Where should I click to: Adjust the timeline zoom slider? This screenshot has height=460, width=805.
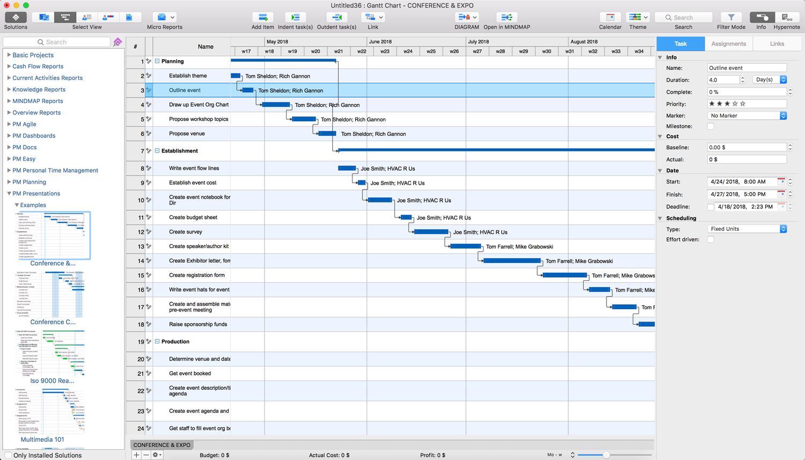[x=606, y=455]
